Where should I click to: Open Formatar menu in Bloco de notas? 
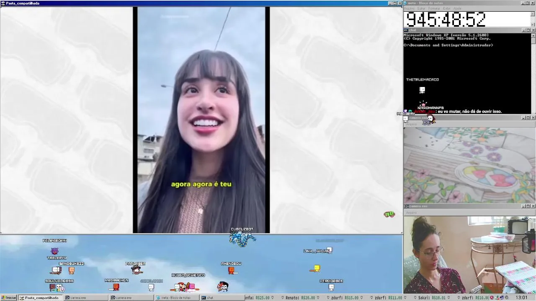[x=434, y=8]
